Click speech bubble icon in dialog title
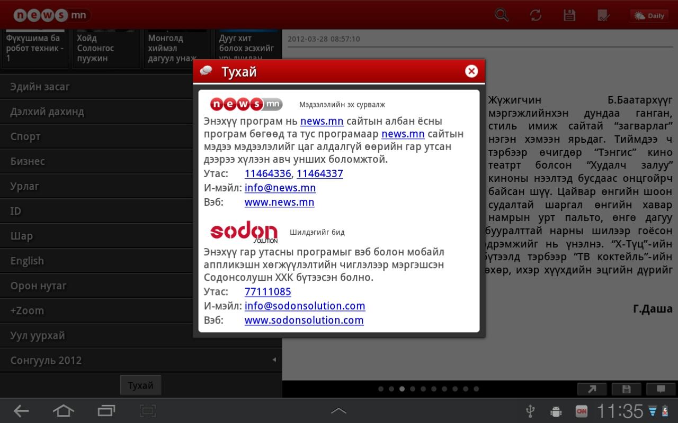Image resolution: width=678 pixels, height=423 pixels. click(206, 71)
